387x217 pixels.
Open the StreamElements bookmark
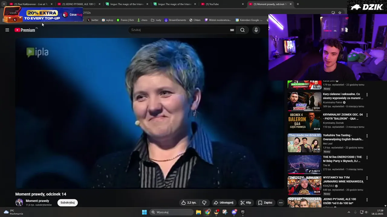click(x=175, y=20)
